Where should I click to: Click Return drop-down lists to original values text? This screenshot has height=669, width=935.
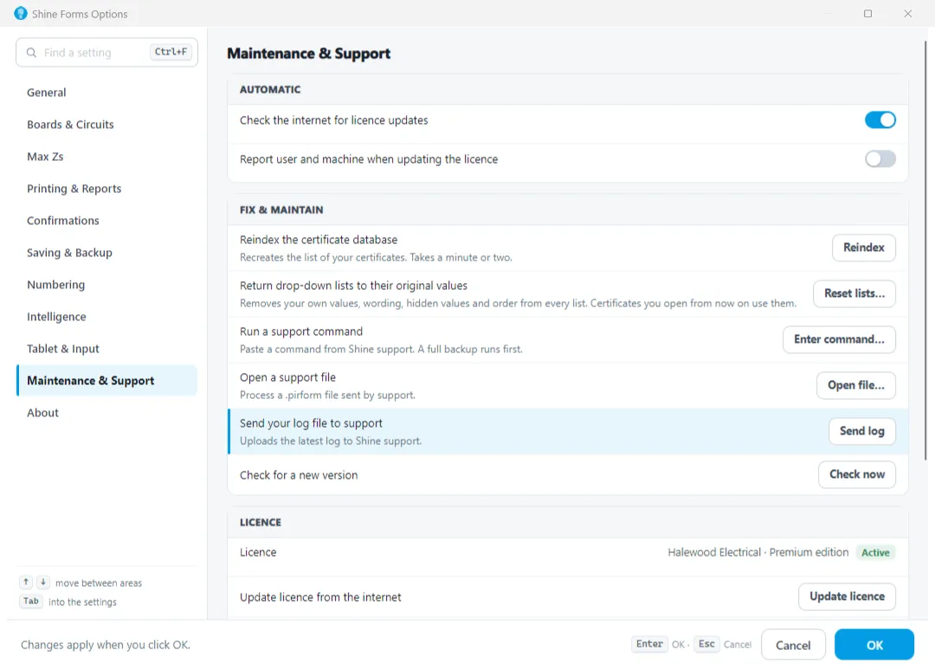click(x=353, y=286)
